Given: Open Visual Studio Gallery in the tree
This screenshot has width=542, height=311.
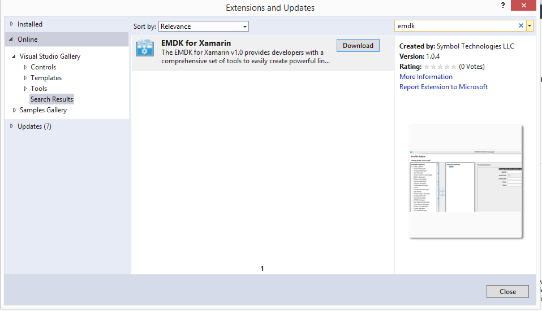Looking at the screenshot, I should click(x=50, y=56).
